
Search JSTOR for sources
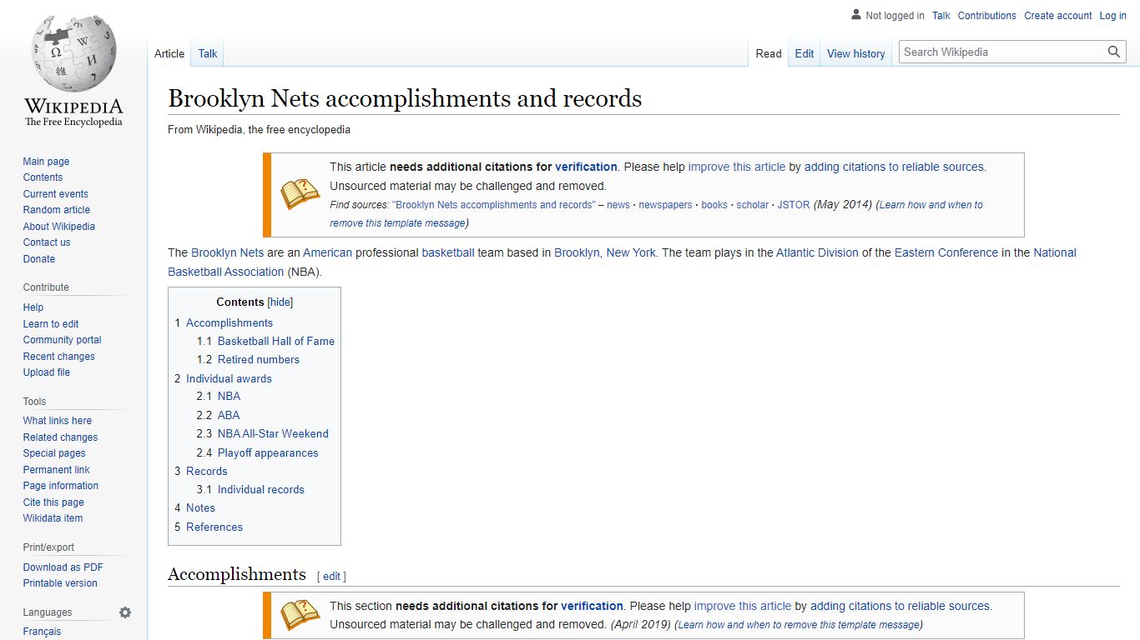click(794, 205)
